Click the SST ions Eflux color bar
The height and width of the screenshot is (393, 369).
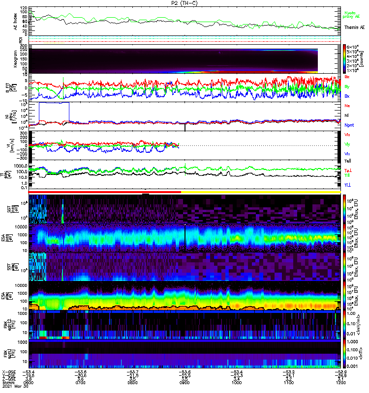pyautogui.click(x=344, y=209)
